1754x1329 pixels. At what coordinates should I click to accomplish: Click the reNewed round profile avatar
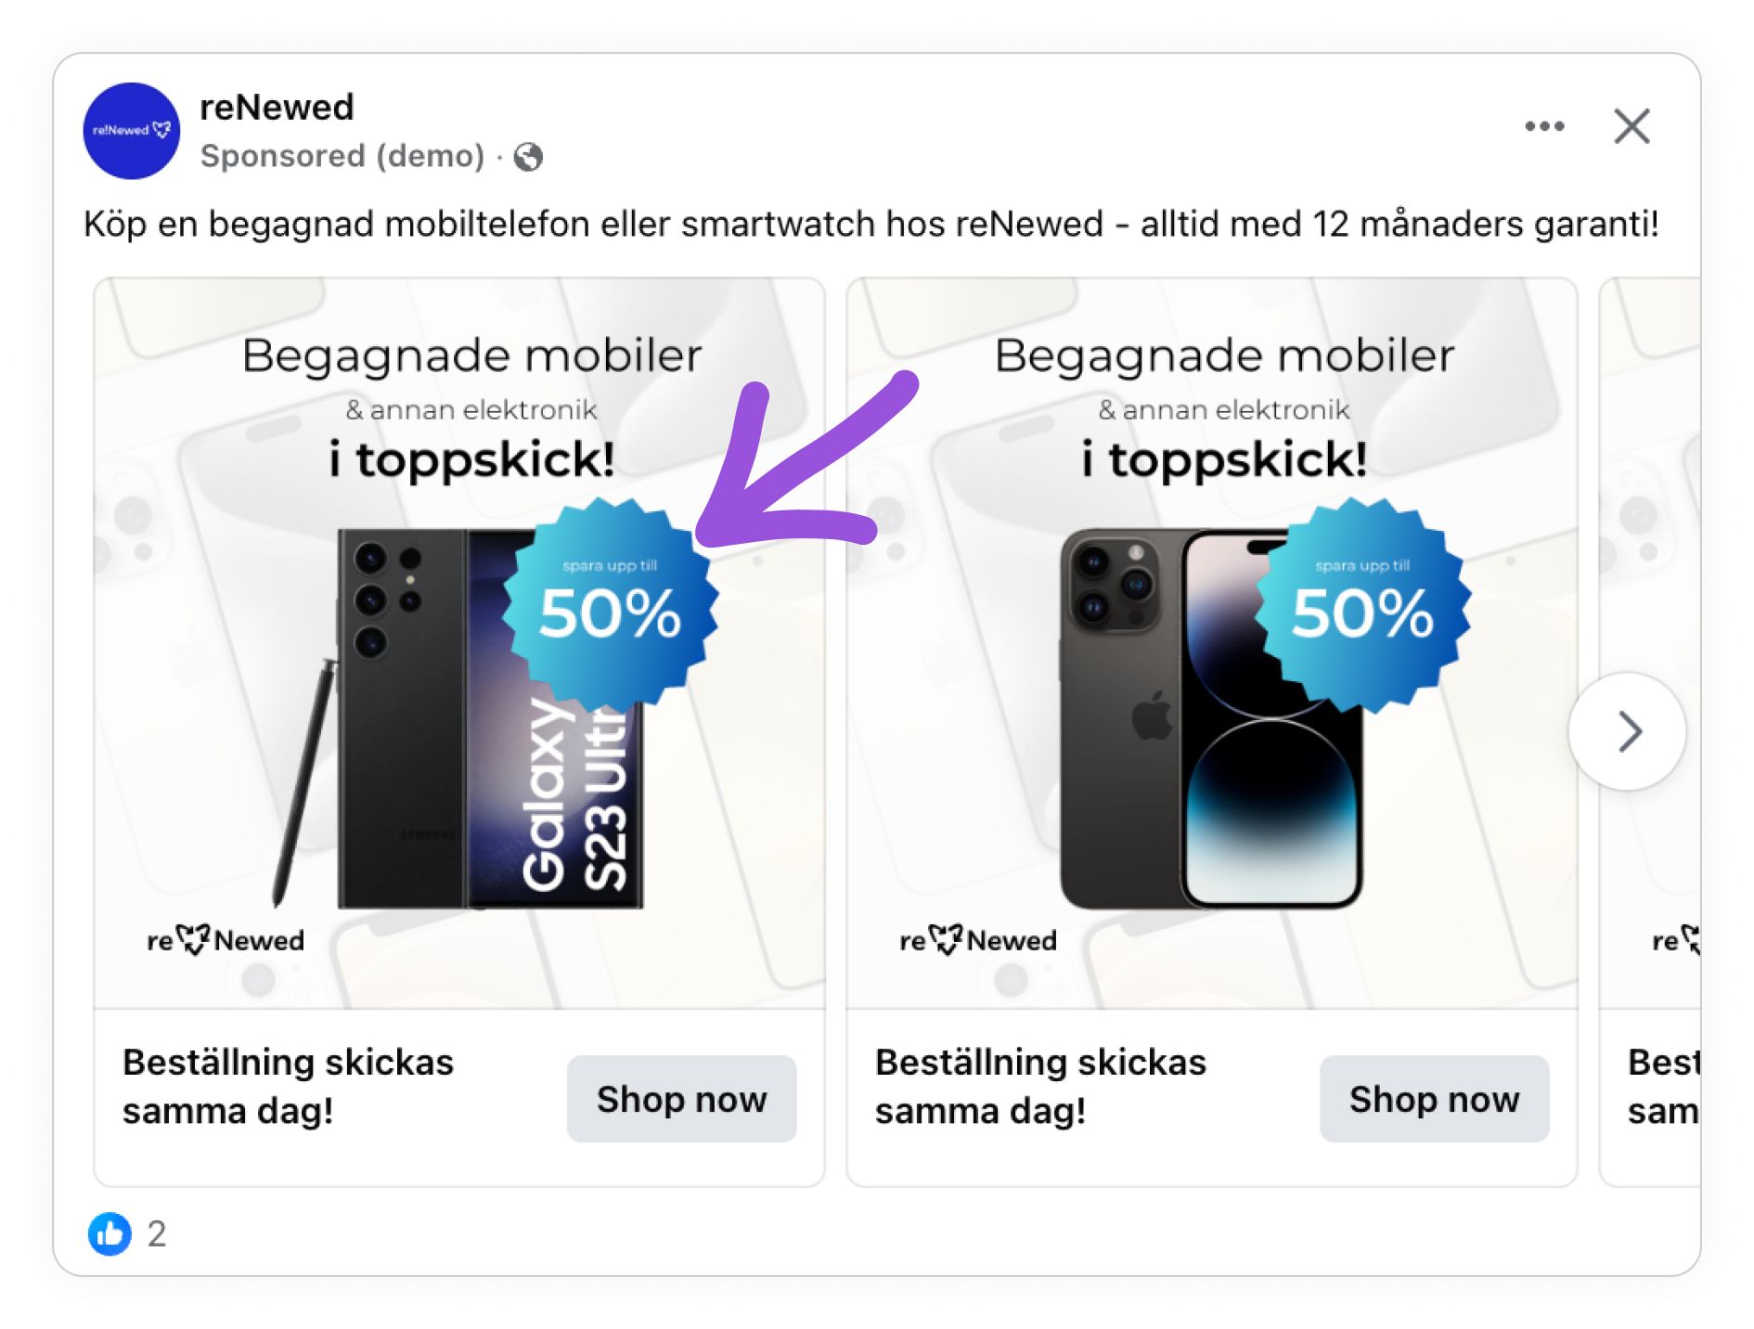tap(132, 131)
